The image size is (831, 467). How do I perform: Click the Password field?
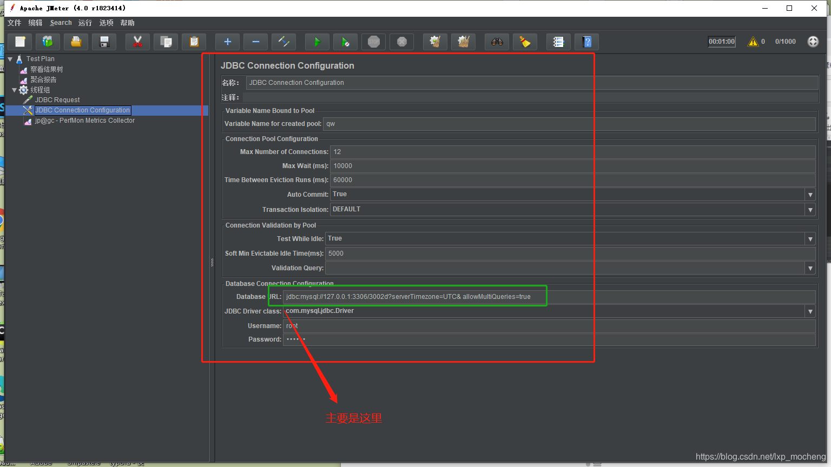(x=549, y=339)
